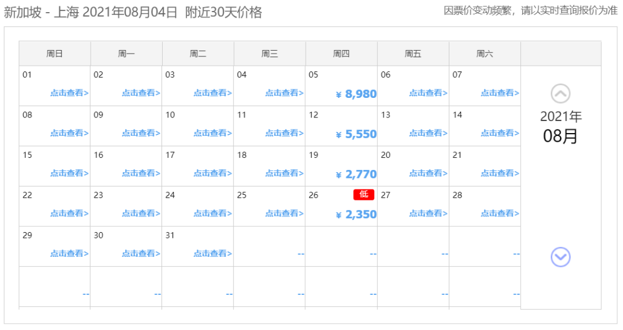The image size is (623, 330).
Task: Click the 2021年 year label
Action: point(561,116)
